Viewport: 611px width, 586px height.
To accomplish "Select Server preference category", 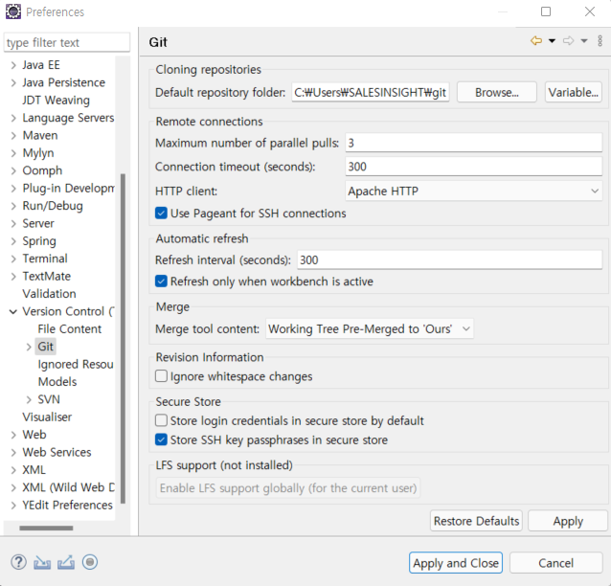I will [x=38, y=223].
